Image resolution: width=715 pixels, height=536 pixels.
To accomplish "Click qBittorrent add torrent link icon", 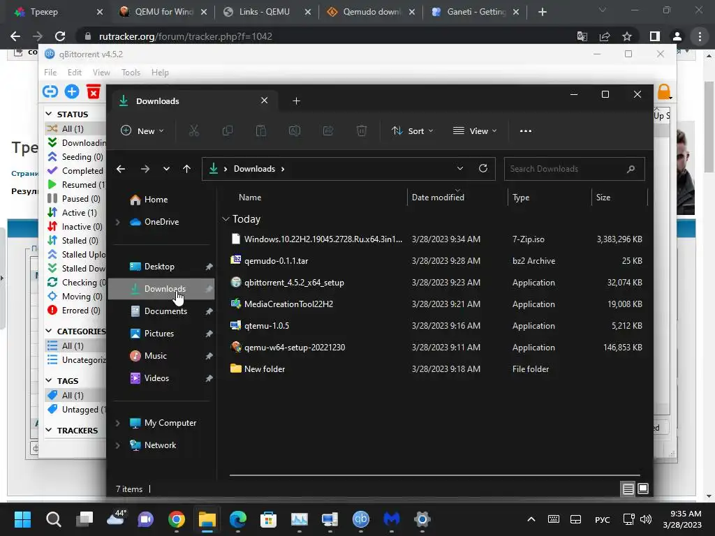I will point(50,91).
